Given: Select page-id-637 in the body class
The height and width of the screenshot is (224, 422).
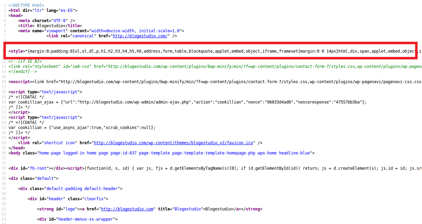Looking at the screenshot, I should (x=124, y=153).
